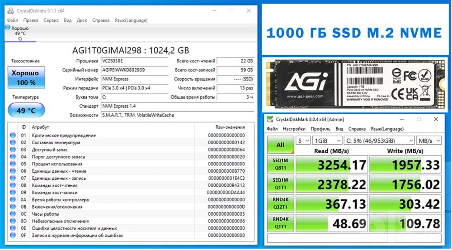Click the CrystalDiskInfo app icon in title bar

point(11,11)
